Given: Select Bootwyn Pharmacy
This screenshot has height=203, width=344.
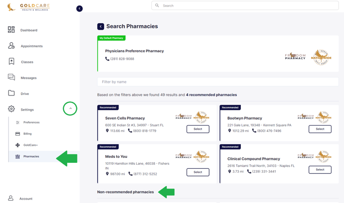Looking at the screenshot, I should (x=320, y=129).
